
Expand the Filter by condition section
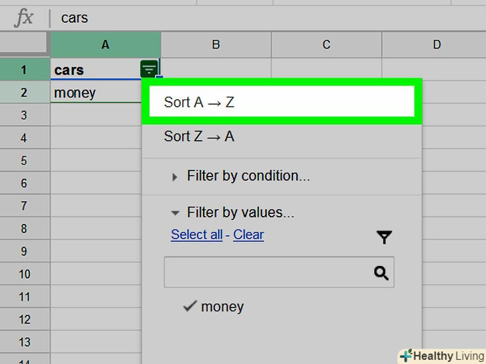click(175, 177)
